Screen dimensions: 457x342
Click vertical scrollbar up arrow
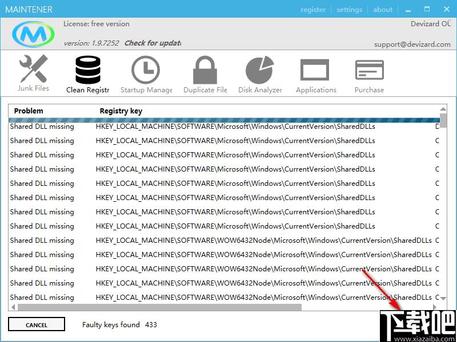tap(443, 109)
